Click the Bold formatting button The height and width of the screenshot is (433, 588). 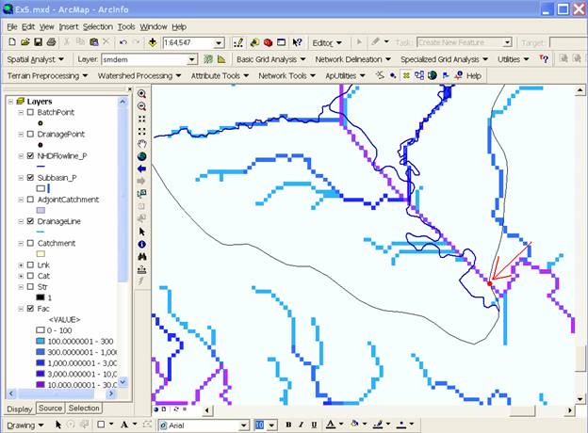tap(288, 425)
